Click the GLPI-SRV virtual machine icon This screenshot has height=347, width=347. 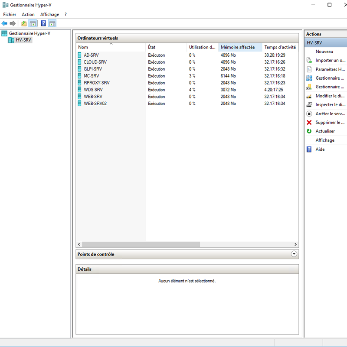(79, 69)
